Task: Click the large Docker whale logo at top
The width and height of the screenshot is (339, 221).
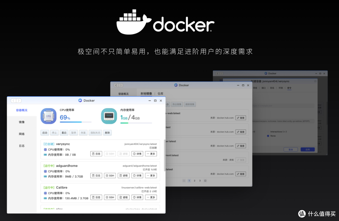Action: [x=134, y=22]
